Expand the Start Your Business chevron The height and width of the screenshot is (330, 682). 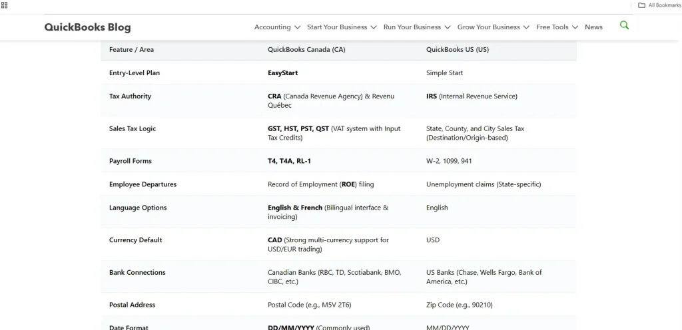coord(374,27)
